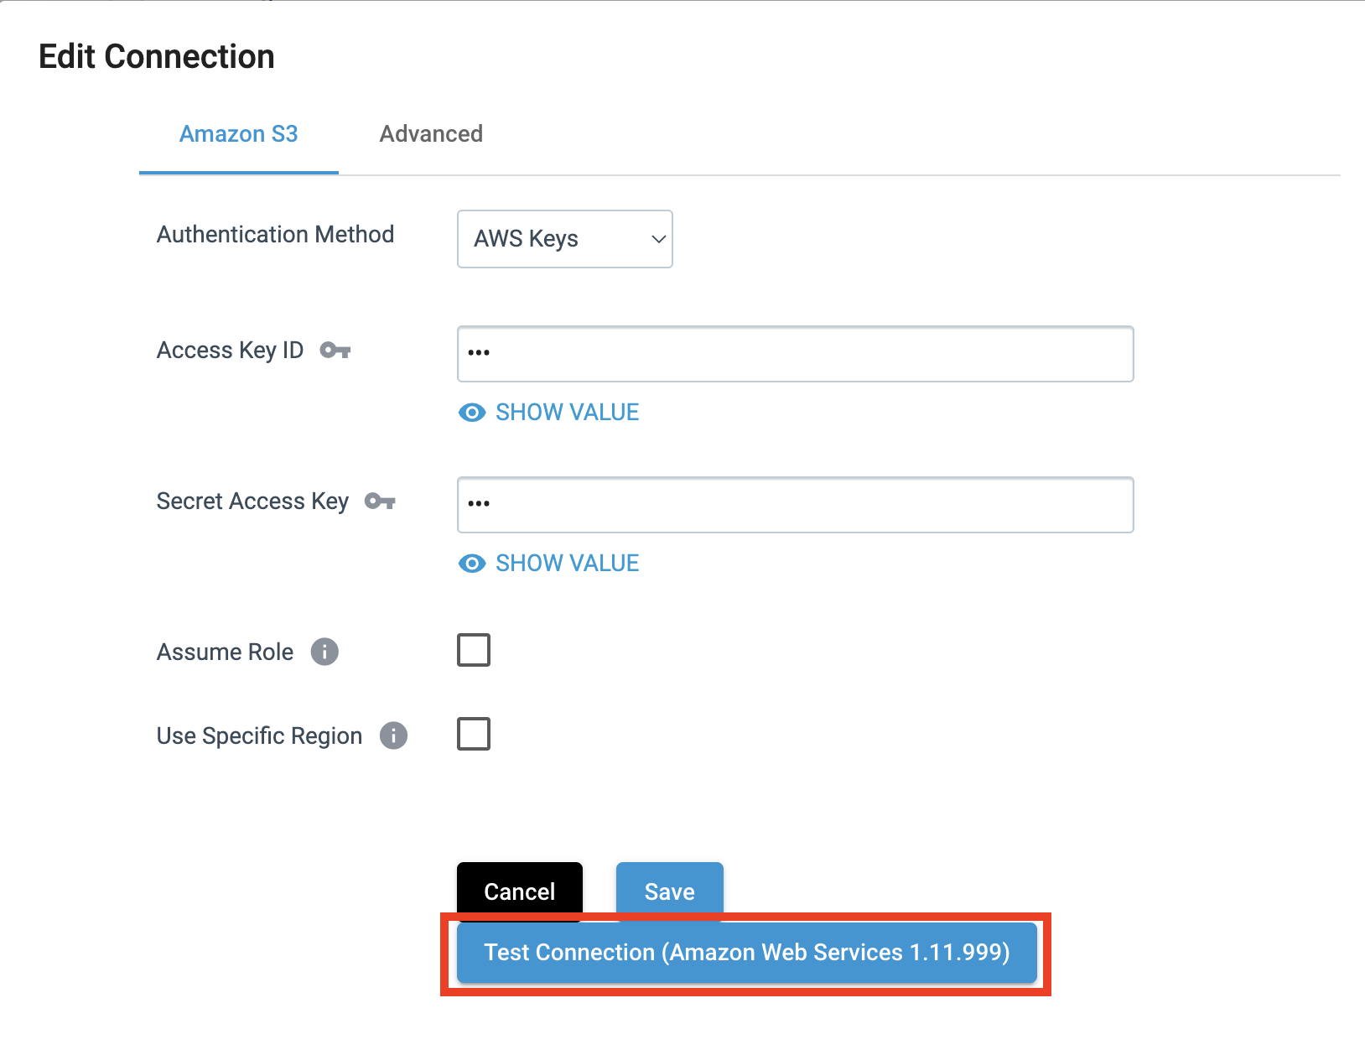Show value under Secret Access Key field
Viewport: 1365px width, 1055px height.
549,564
